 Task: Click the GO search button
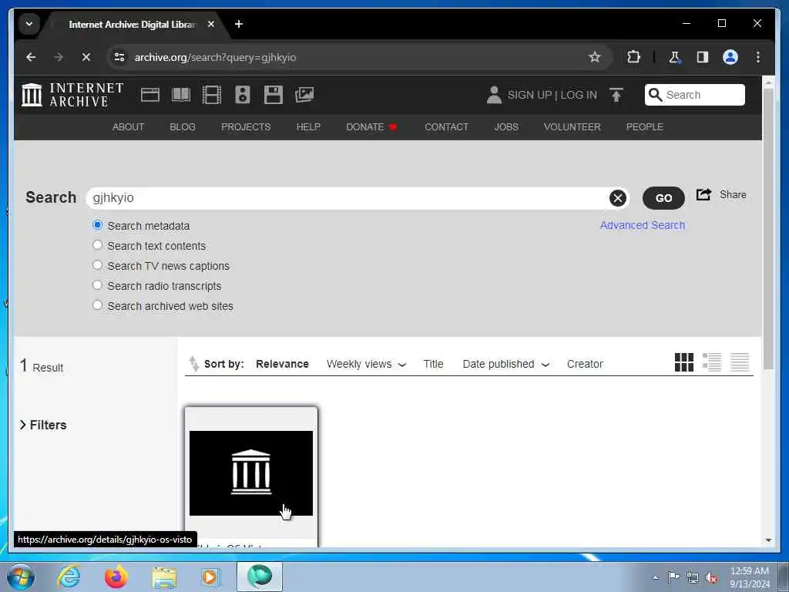tap(663, 198)
